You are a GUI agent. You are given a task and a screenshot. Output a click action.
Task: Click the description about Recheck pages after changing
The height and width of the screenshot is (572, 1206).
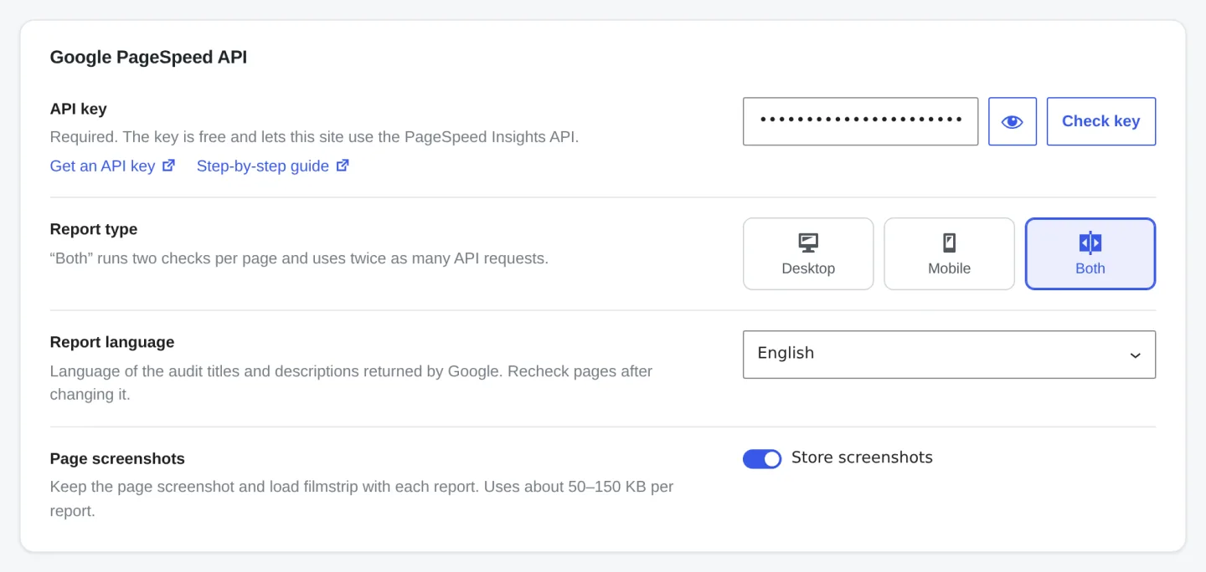click(352, 382)
